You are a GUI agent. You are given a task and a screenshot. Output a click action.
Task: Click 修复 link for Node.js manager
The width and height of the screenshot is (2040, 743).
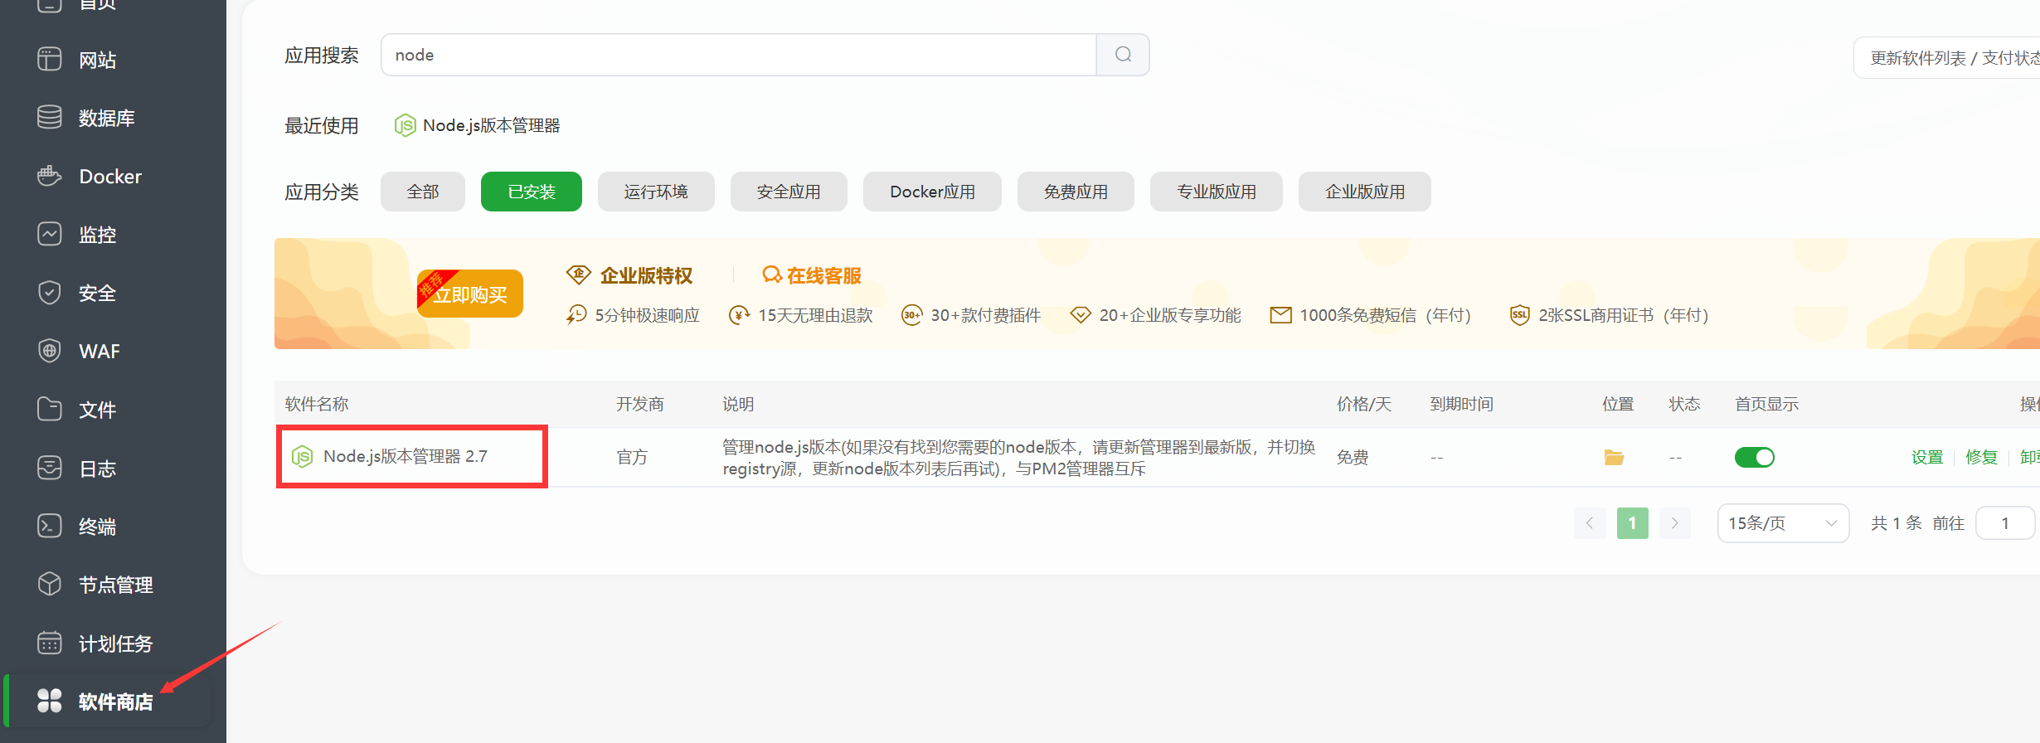click(x=1981, y=457)
